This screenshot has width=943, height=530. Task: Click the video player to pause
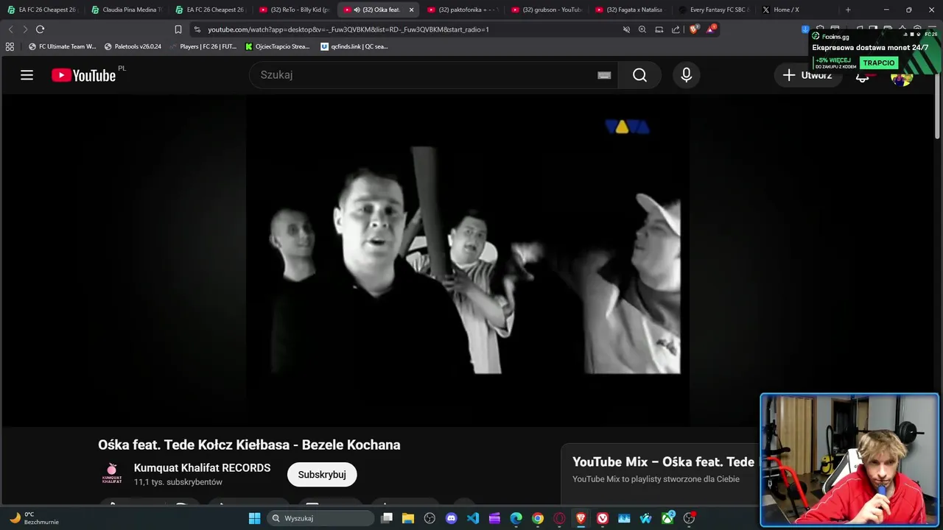(468, 260)
